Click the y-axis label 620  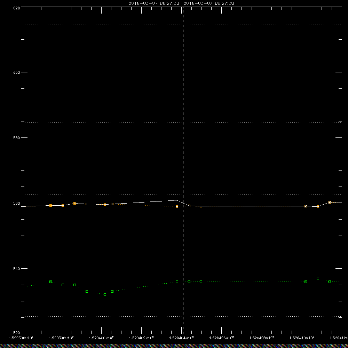[17, 8]
